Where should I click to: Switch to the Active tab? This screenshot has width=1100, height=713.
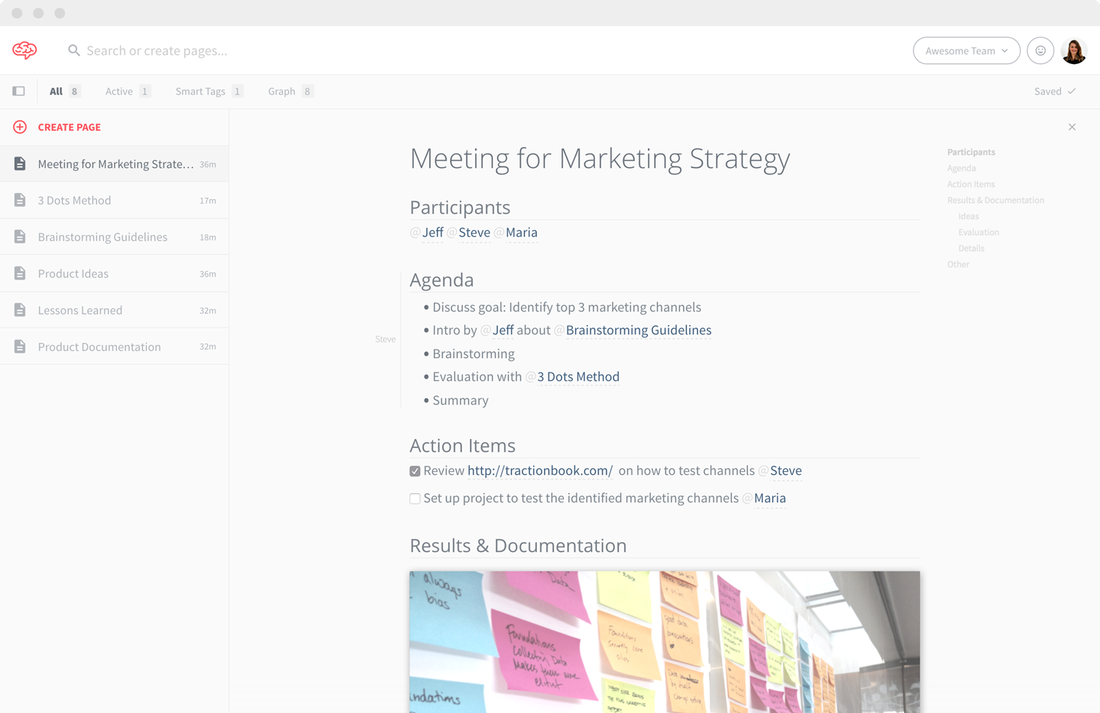(x=121, y=91)
